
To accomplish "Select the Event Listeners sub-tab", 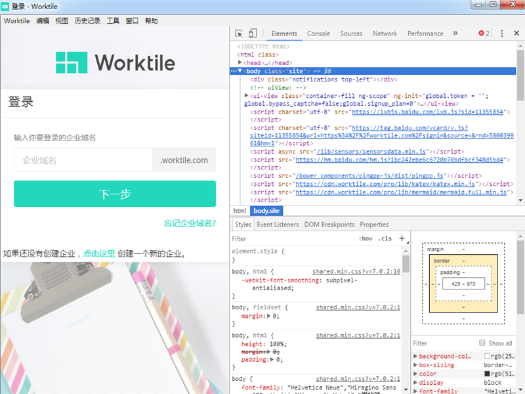I will (278, 225).
